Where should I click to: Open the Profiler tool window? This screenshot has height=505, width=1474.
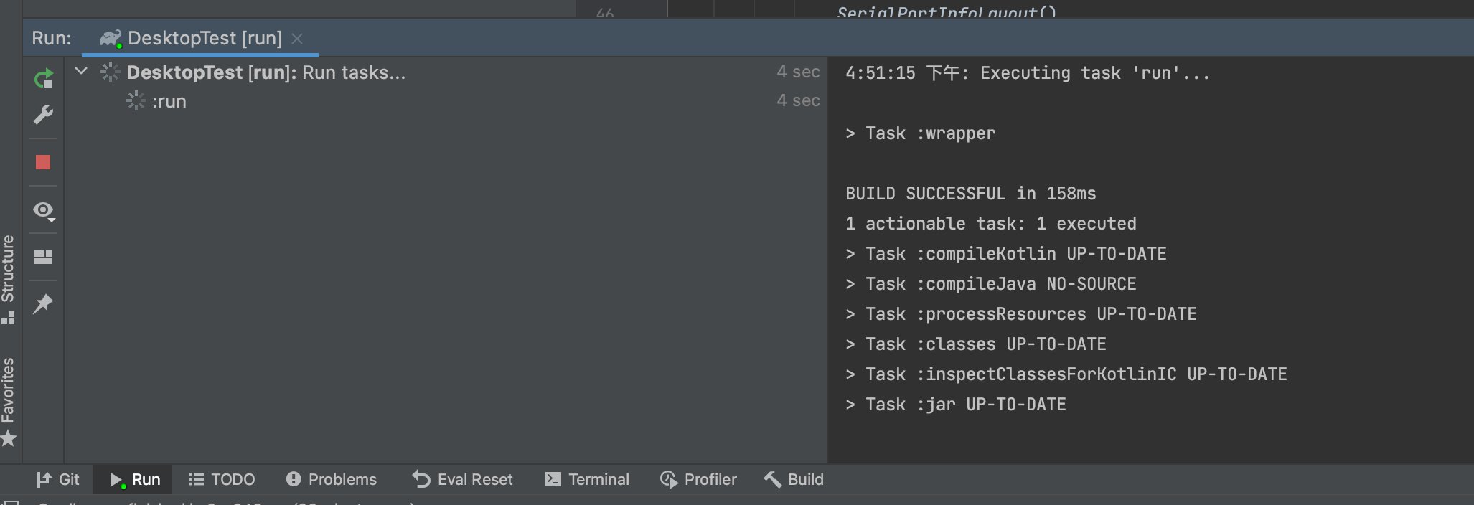(x=698, y=479)
